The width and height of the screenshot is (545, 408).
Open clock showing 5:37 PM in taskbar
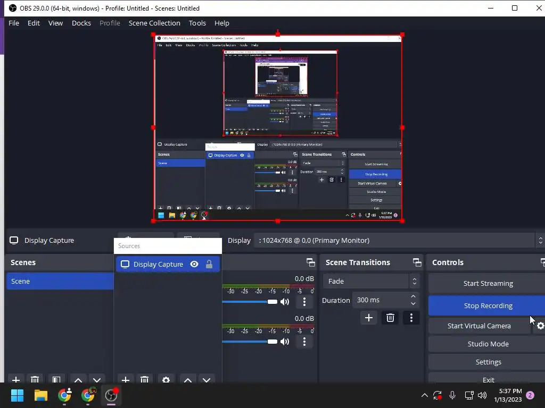(508, 395)
